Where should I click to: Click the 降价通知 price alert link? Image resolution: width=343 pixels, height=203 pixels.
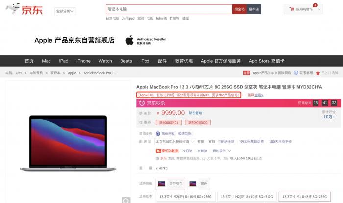tap(196, 113)
